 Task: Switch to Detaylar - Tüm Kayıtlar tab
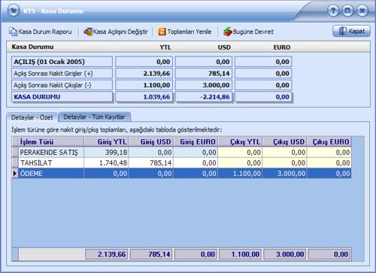(x=95, y=117)
